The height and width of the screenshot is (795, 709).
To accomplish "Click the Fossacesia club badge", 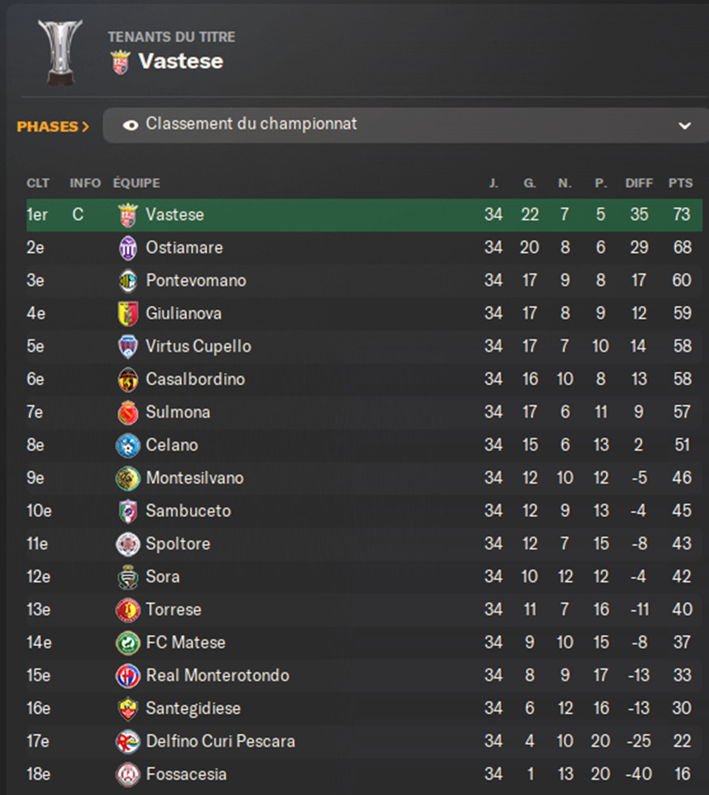I will pos(128,775).
